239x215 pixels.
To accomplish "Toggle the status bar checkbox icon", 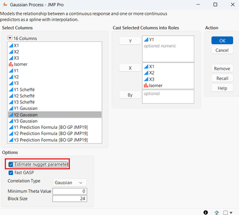I will point(225,213).
